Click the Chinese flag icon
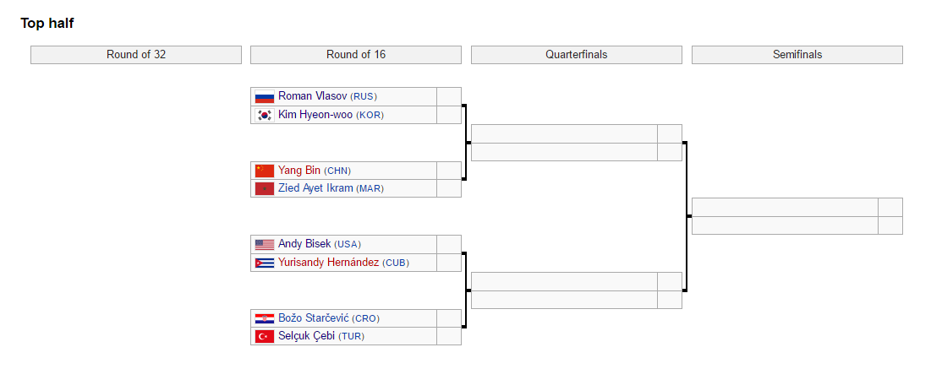Image resolution: width=931 pixels, height=369 pixels. click(x=265, y=171)
